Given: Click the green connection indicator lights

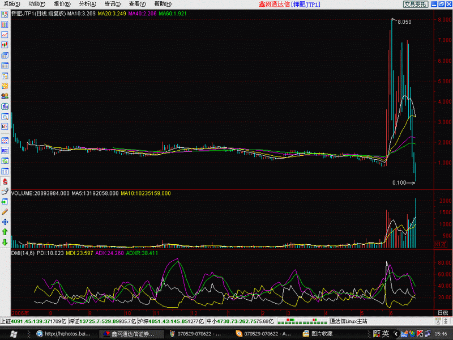Looking at the screenshot, I should click(302, 321).
